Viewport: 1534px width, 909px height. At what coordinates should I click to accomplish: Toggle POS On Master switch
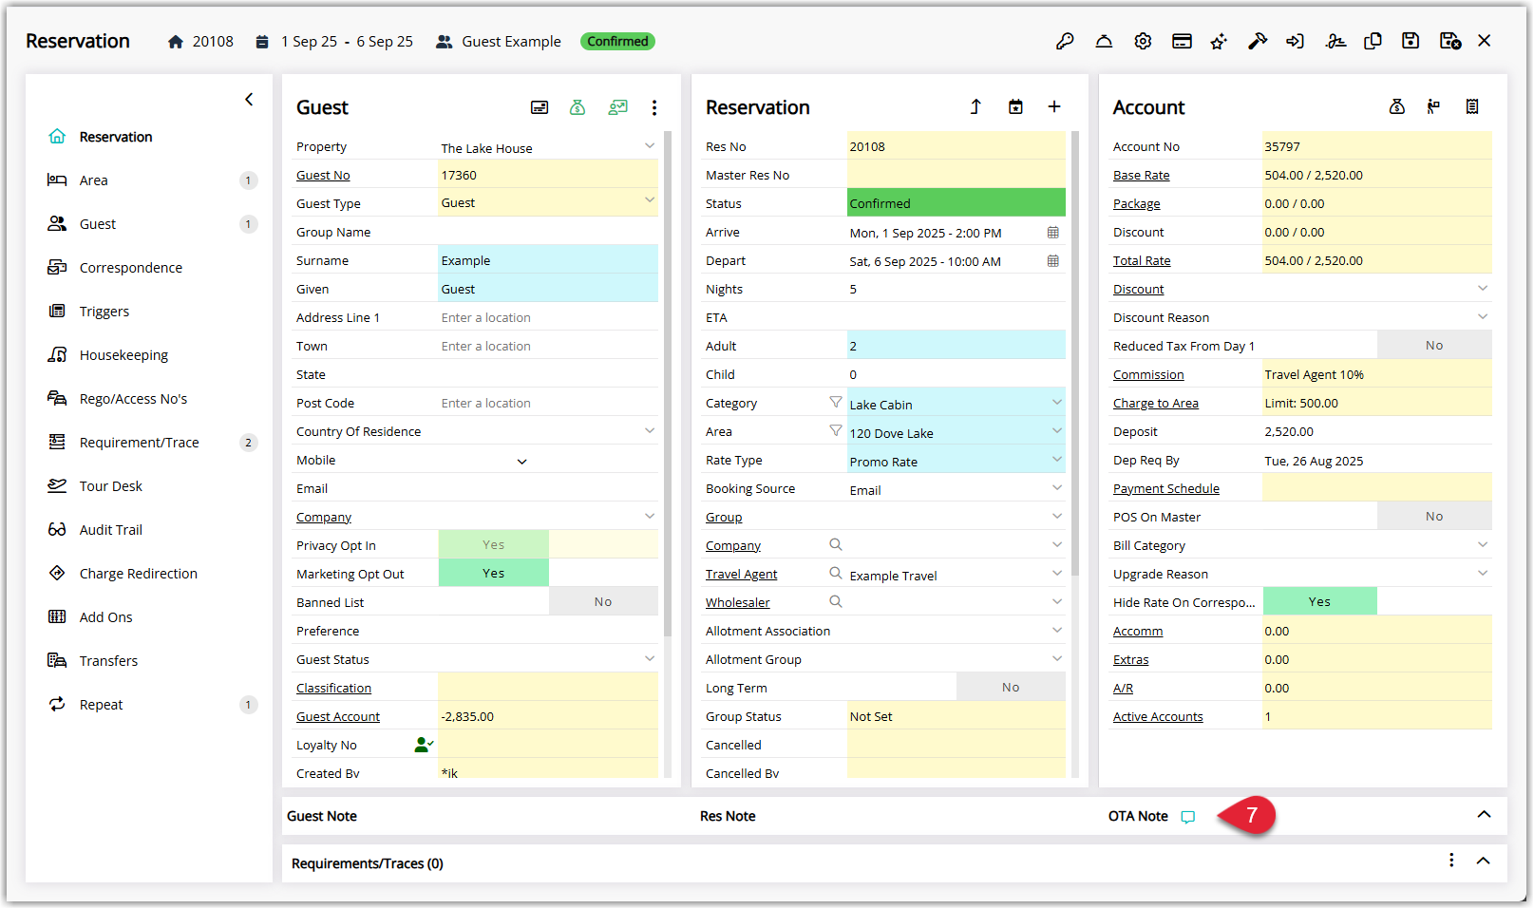point(1434,516)
